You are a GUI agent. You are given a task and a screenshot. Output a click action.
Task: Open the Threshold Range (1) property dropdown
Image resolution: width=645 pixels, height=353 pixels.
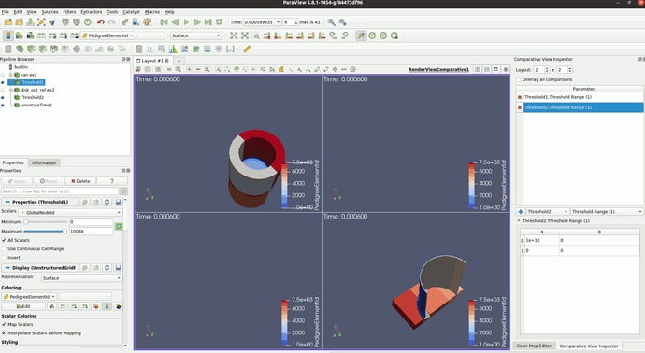[607, 212]
